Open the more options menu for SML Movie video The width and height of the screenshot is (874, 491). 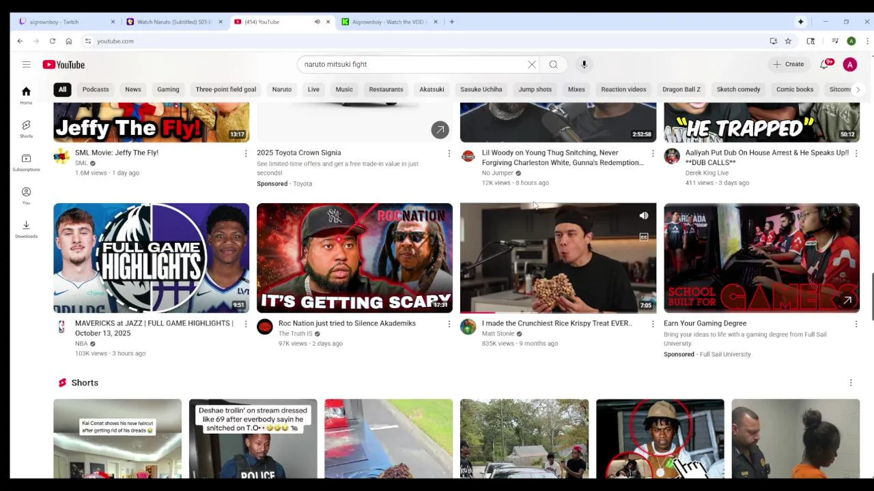(246, 153)
